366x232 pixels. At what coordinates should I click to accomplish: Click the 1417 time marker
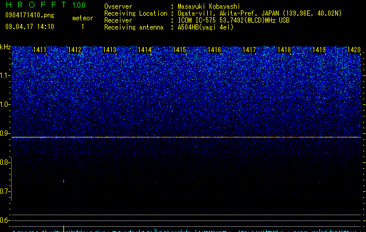[x=249, y=49]
